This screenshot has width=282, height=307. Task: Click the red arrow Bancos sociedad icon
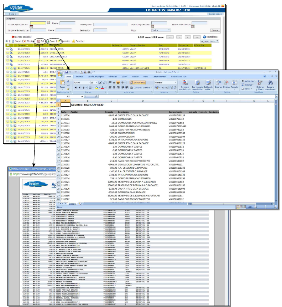pyautogui.click(x=13, y=37)
